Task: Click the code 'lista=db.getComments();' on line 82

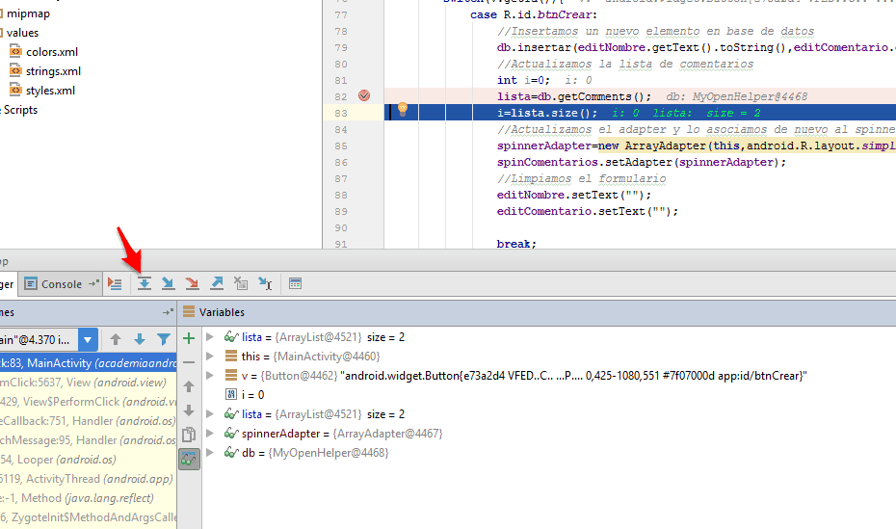Action: pyautogui.click(x=573, y=96)
